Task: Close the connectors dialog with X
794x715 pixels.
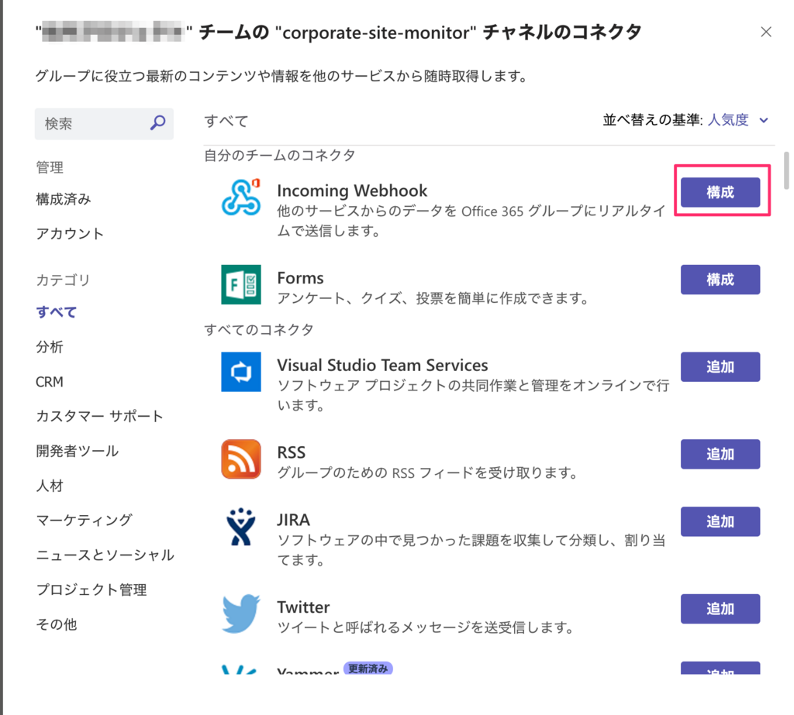Action: coord(765,32)
